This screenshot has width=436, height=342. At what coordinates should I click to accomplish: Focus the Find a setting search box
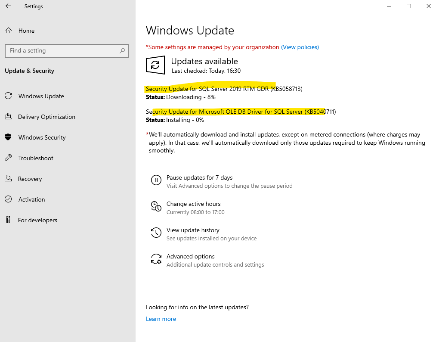coord(67,51)
